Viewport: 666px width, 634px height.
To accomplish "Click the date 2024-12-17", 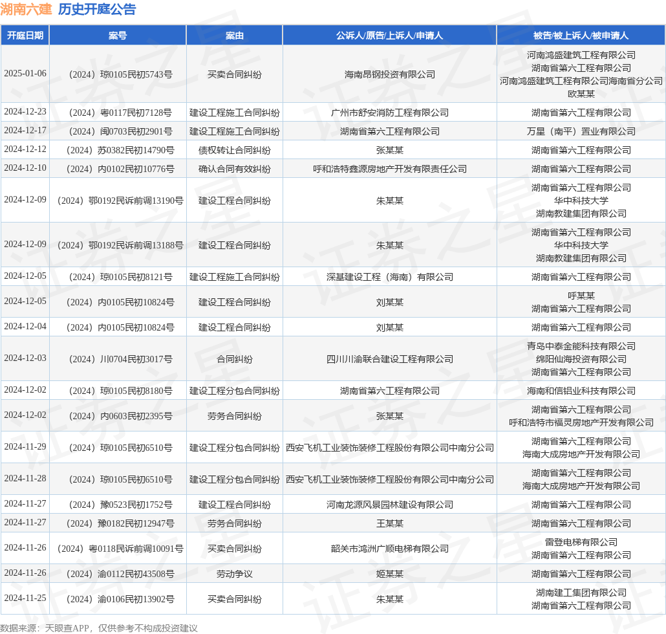I will 25,131.
